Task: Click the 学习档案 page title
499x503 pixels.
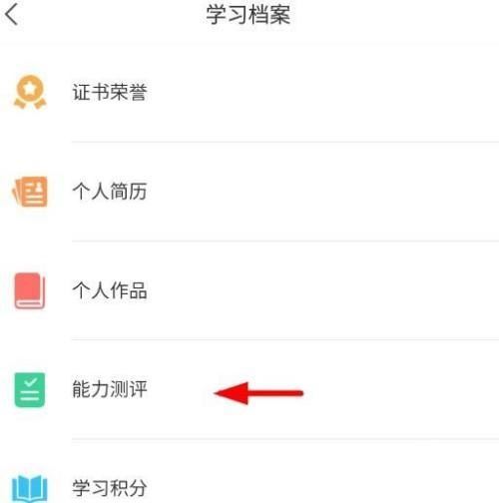Action: click(249, 15)
